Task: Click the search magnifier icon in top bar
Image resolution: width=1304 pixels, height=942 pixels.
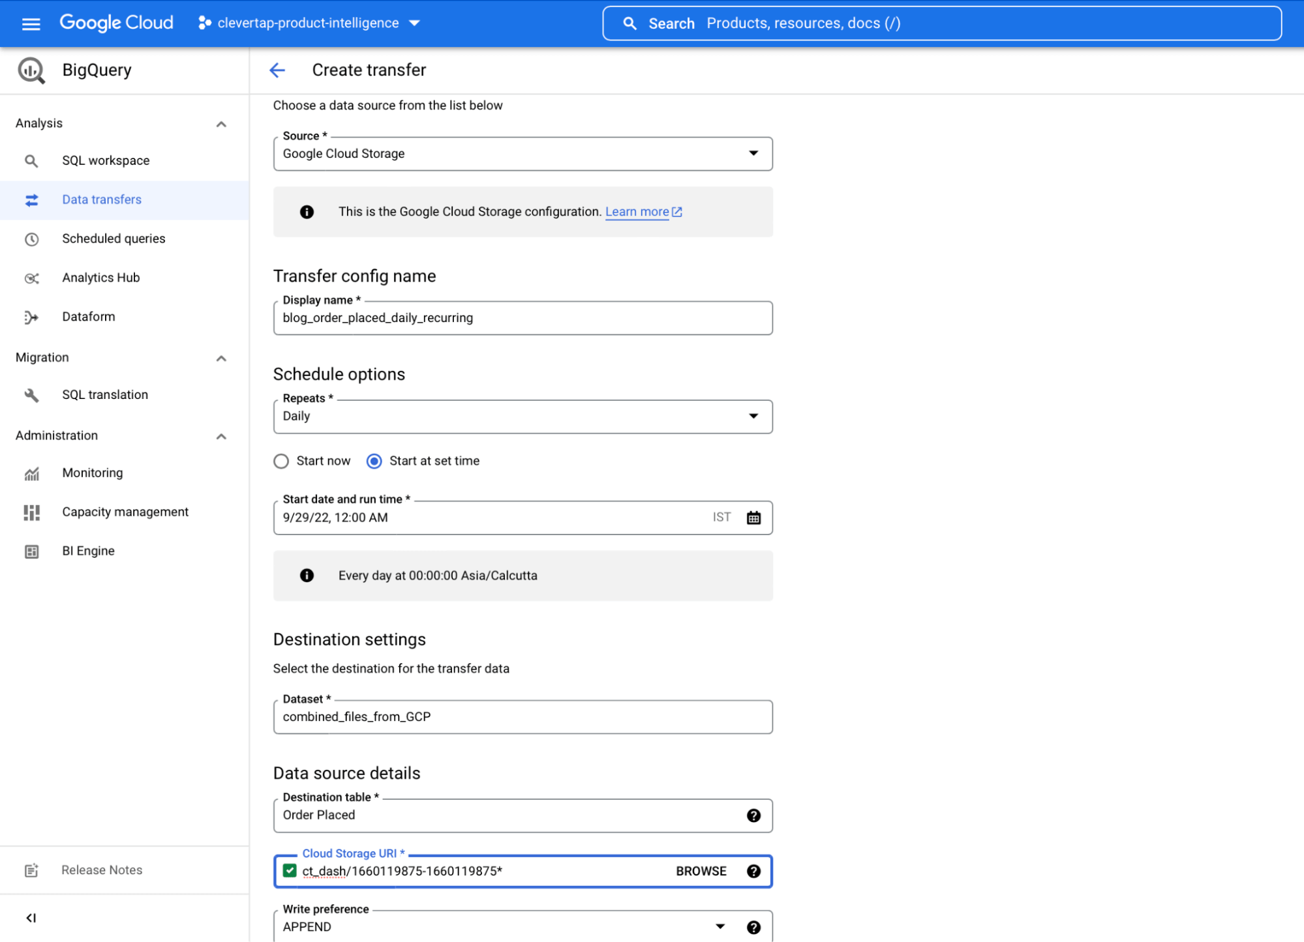Action: click(x=629, y=23)
